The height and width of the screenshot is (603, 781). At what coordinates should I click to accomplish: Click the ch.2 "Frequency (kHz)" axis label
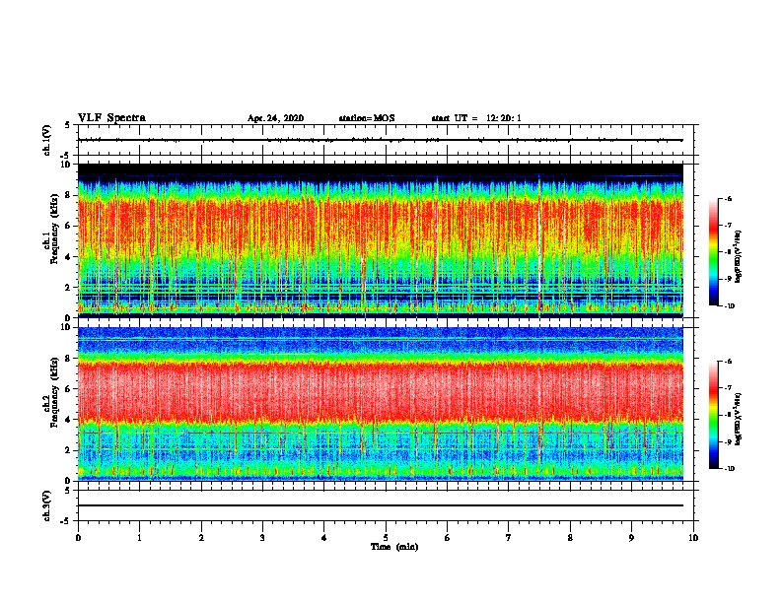(54, 392)
